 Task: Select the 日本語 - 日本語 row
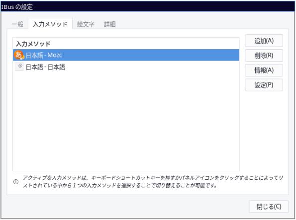(x=126, y=67)
